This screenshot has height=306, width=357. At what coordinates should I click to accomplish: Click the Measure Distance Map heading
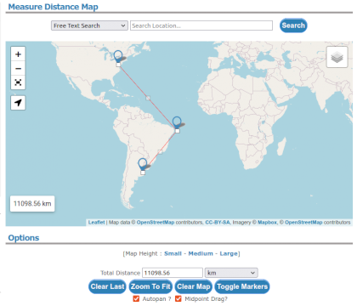54,7
